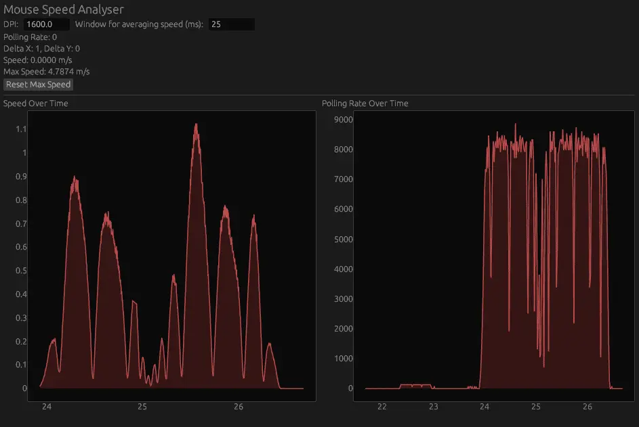Click the DPI input field
The width and height of the screenshot is (639, 427).
tap(45, 24)
